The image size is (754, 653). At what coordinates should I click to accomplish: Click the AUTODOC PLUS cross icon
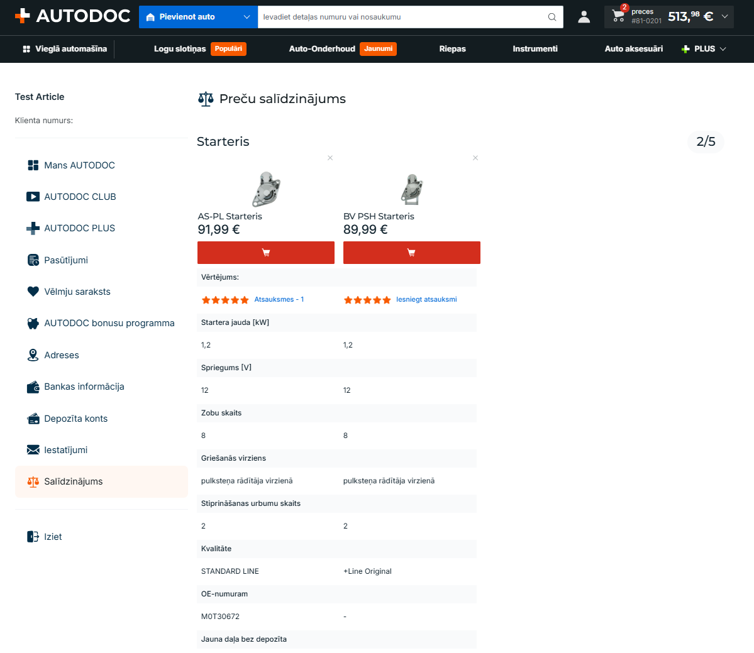[x=33, y=228]
